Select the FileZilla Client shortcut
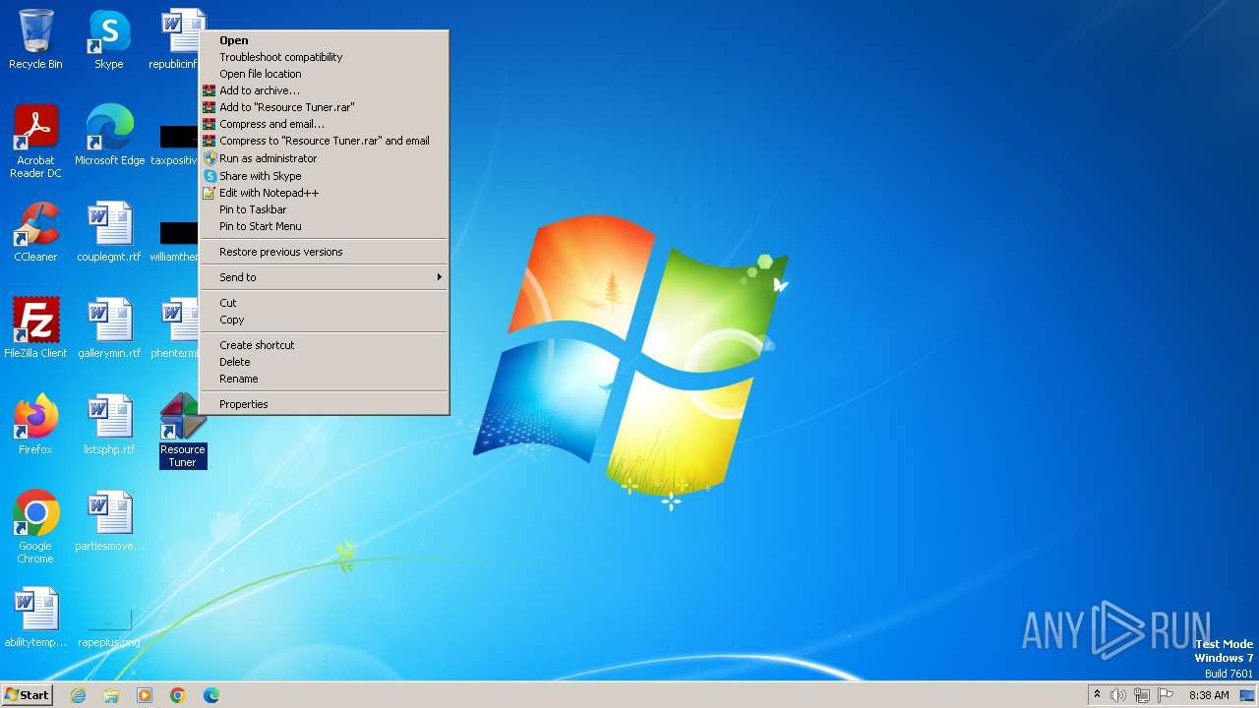The height and width of the screenshot is (708, 1259). [x=35, y=328]
